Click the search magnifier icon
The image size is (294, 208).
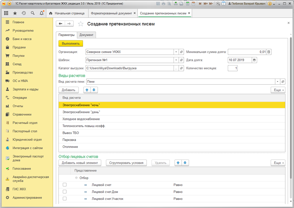pos(33,13)
